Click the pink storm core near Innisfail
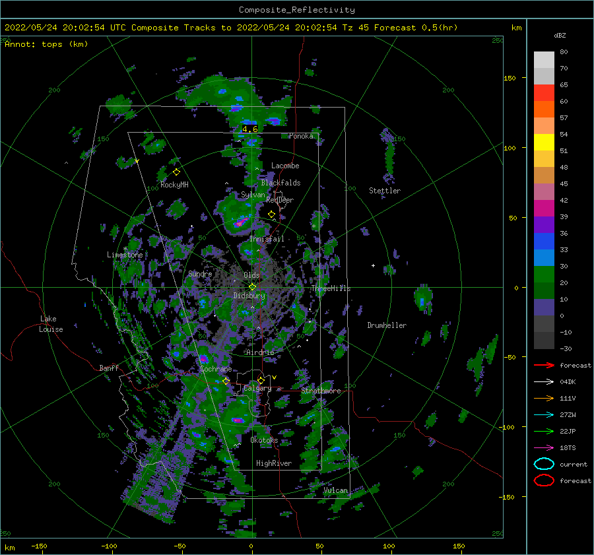This screenshot has width=594, height=555. click(240, 222)
